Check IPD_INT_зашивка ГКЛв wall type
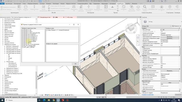Image resolution: width=182 pixels, height=102 pixels. [x=23, y=46]
